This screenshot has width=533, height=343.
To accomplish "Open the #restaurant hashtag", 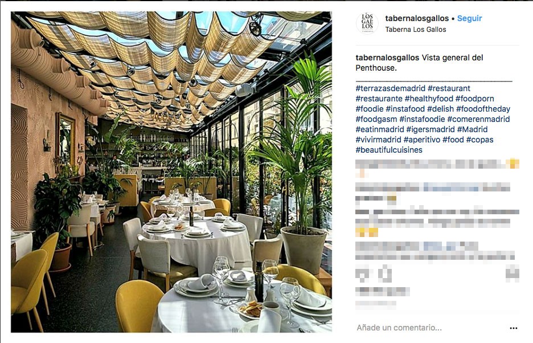I will coord(449,88).
